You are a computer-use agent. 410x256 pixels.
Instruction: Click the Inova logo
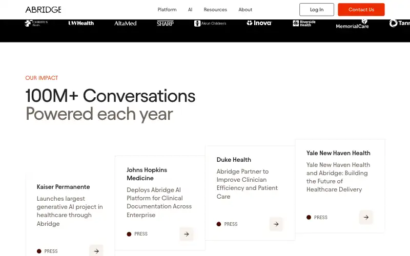259,23
